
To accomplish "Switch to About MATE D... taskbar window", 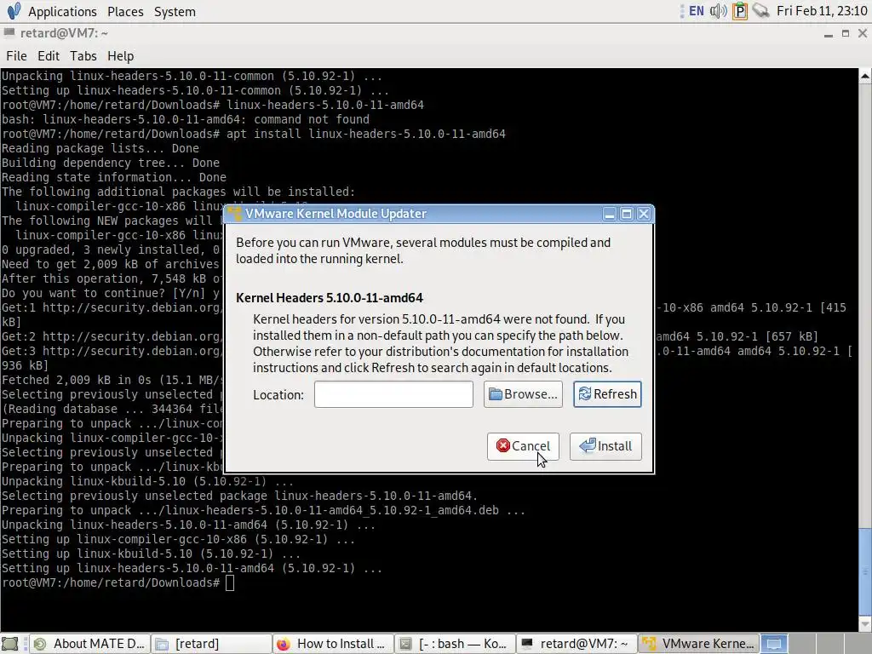I will coord(89,644).
